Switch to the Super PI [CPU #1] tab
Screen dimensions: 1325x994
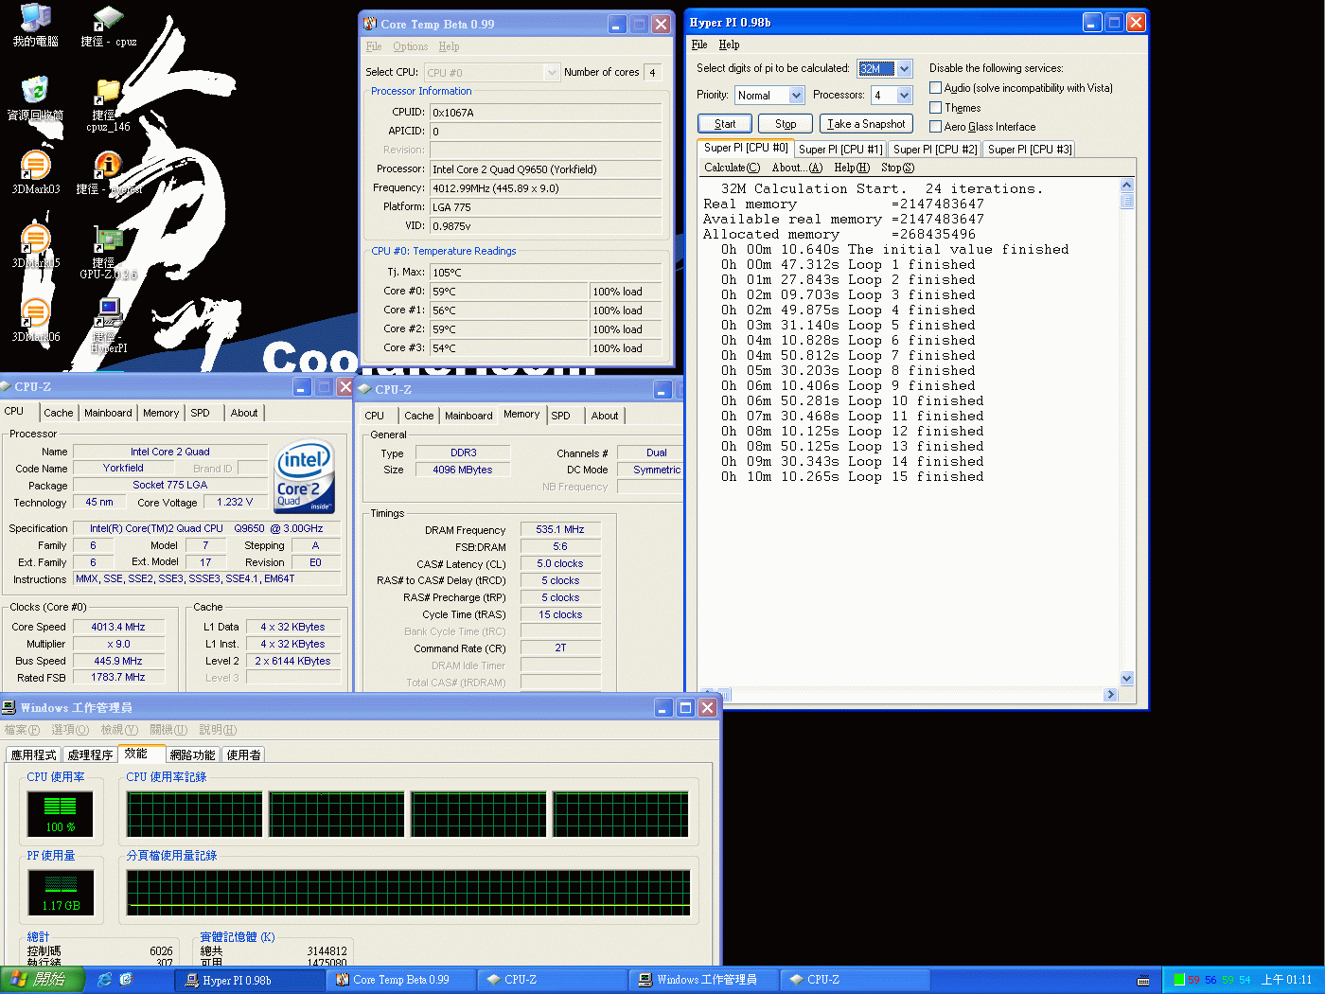(x=839, y=150)
